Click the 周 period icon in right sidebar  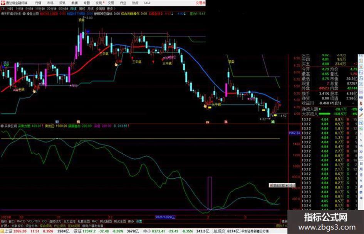click(361, 169)
